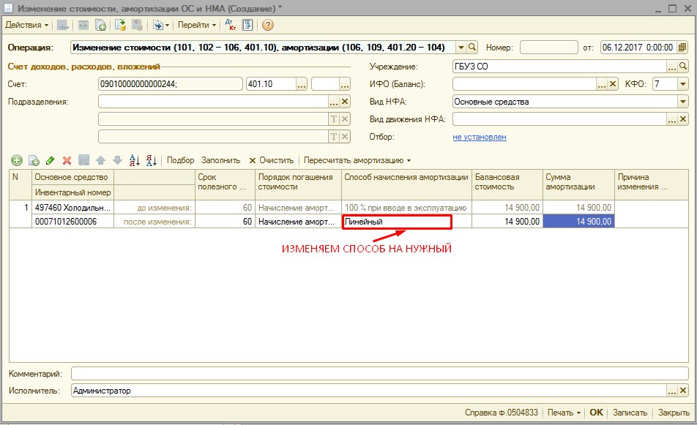The width and height of the screenshot is (697, 425).
Task: Click the Заполнить button above the table
Action: coord(220,160)
